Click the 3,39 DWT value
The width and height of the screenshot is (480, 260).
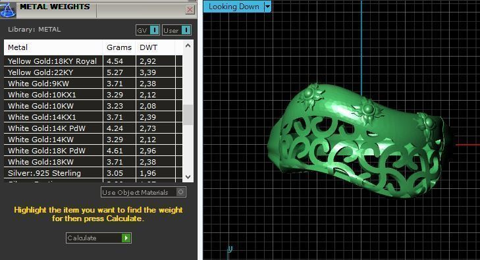148,72
